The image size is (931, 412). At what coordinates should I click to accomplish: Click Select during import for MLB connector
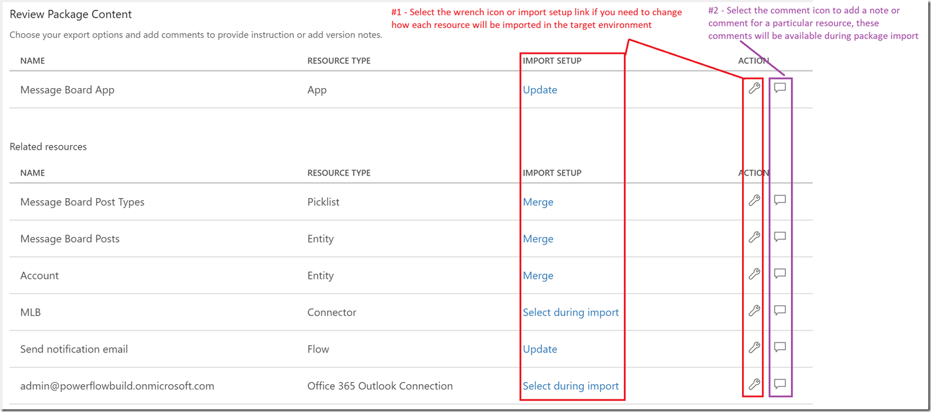point(570,313)
